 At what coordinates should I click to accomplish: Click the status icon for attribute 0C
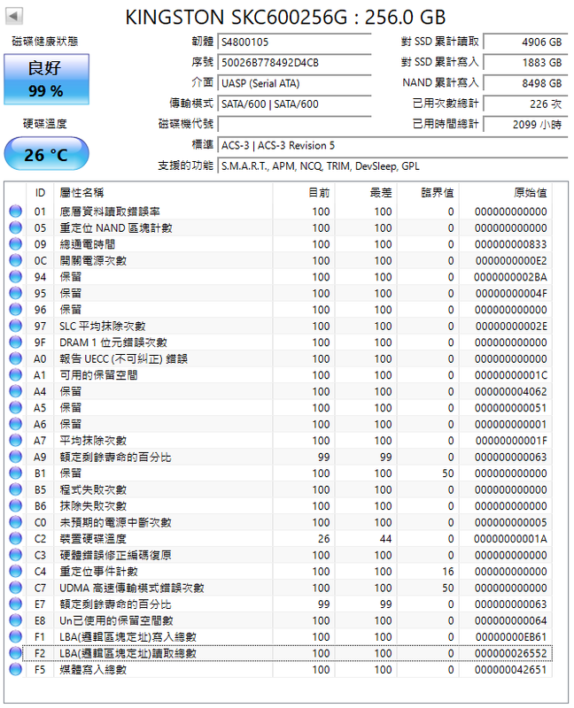[x=15, y=260]
